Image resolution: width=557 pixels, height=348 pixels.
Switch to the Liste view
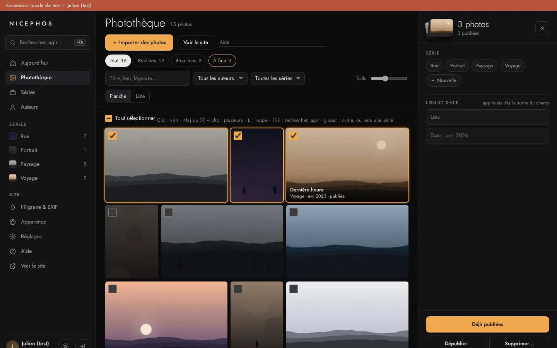(140, 96)
